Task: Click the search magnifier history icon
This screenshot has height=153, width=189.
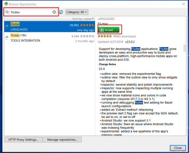Action: coord(7,12)
